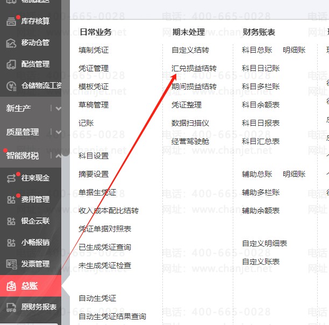Open 银企云联 module label
The image size is (329, 325).
pyautogui.click(x=35, y=221)
